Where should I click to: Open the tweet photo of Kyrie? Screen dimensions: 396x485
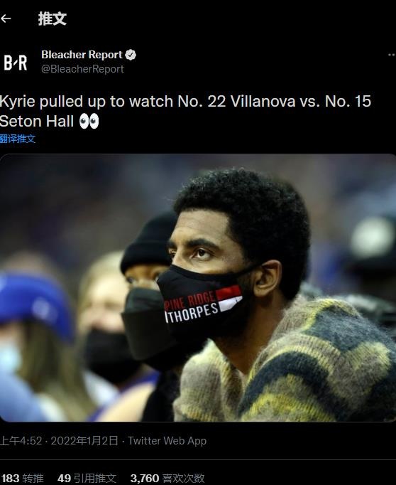tap(198, 288)
